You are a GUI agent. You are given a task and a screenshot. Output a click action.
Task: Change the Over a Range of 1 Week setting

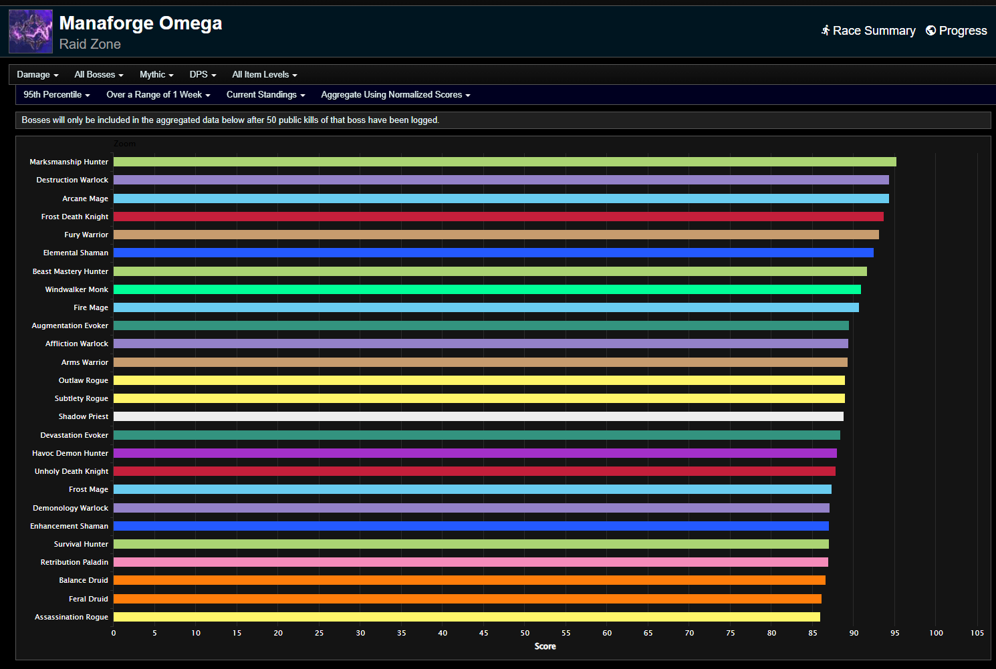[x=158, y=95]
